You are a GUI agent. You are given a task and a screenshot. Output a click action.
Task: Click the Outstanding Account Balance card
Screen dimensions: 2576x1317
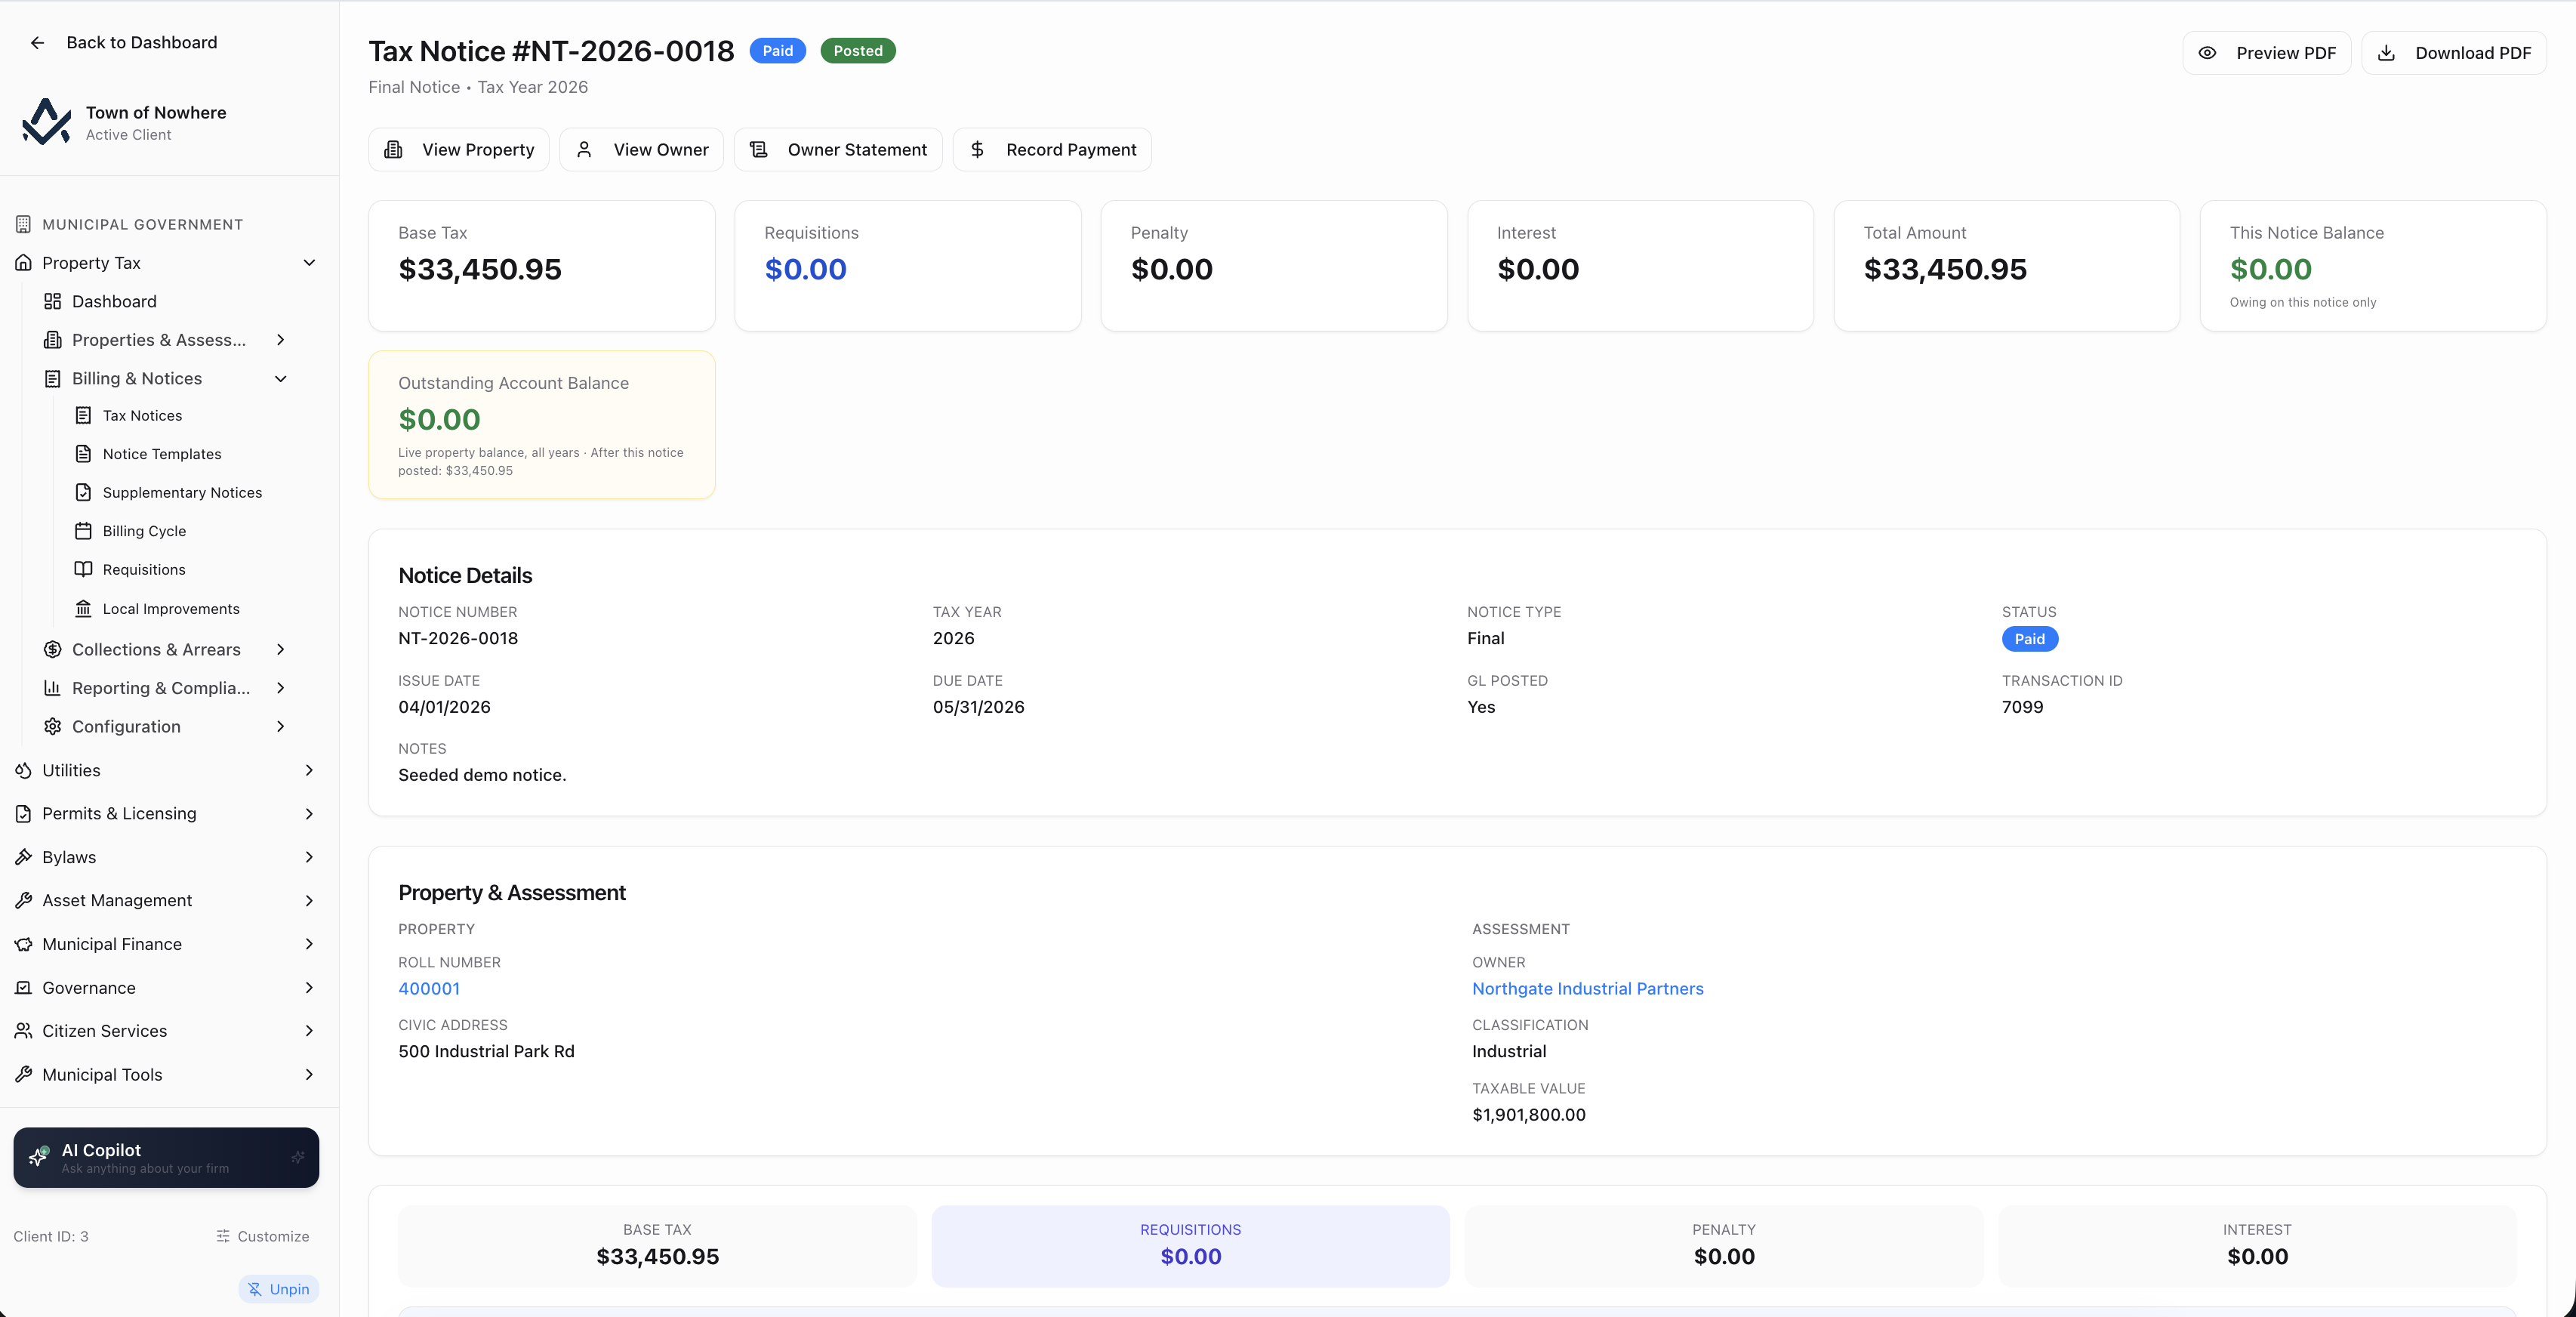tap(542, 424)
